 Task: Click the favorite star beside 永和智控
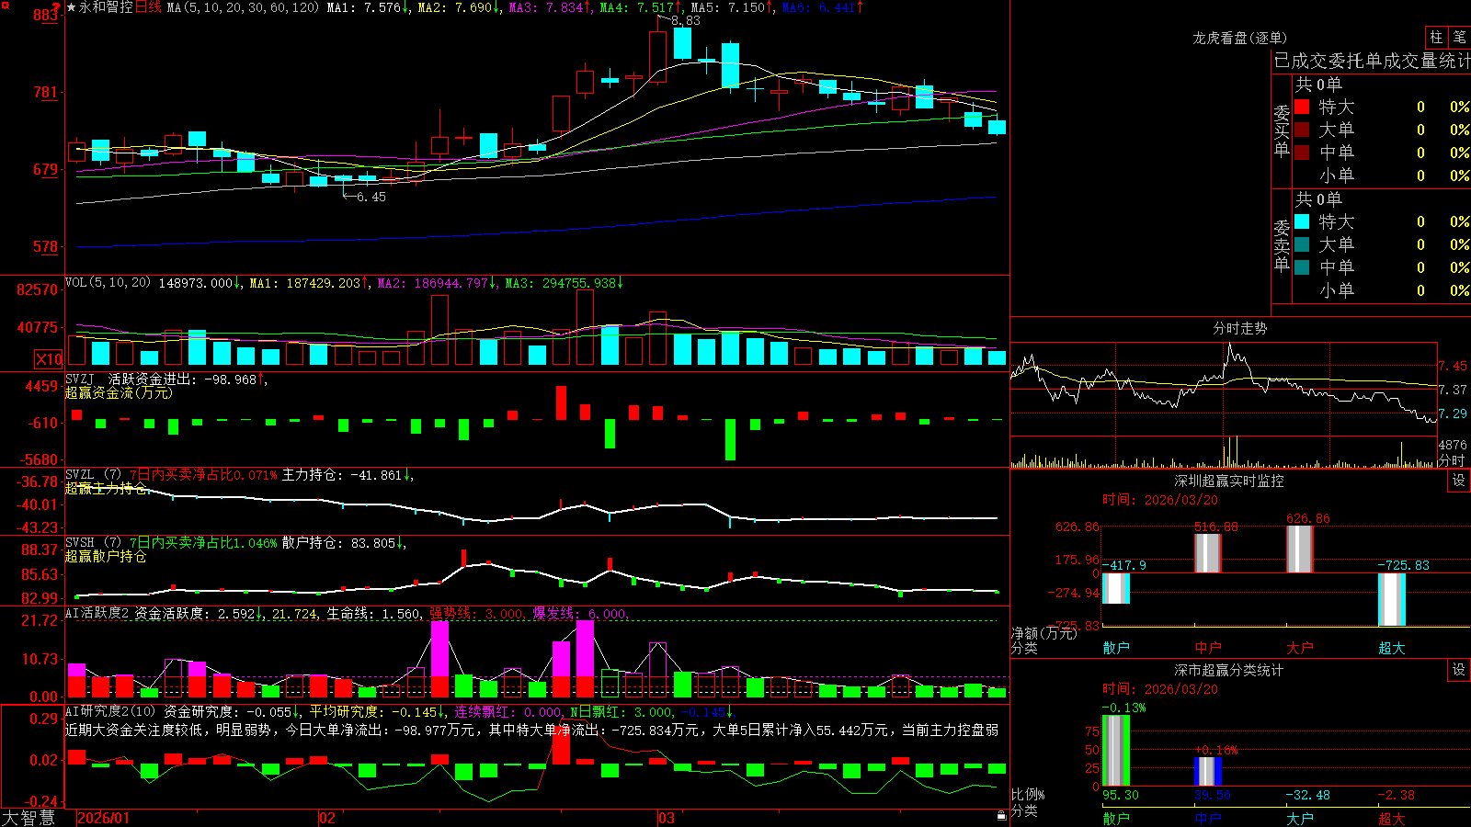[72, 7]
